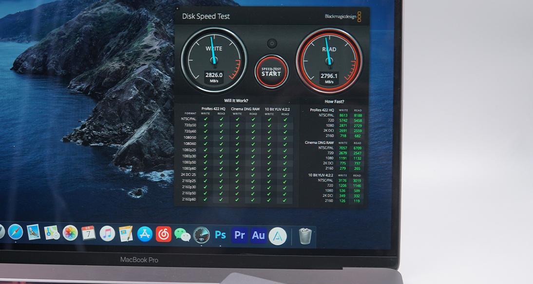Click the "How Fast?" heading
This screenshot has height=284, width=533.
click(334, 102)
